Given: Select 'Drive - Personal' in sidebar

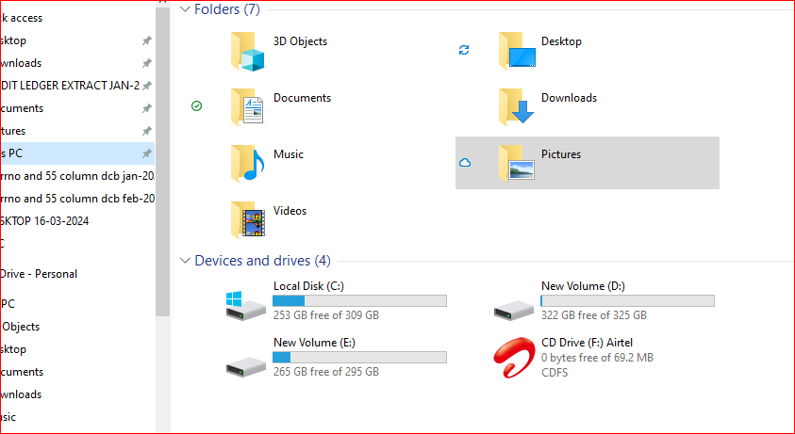Looking at the screenshot, I should coord(39,274).
